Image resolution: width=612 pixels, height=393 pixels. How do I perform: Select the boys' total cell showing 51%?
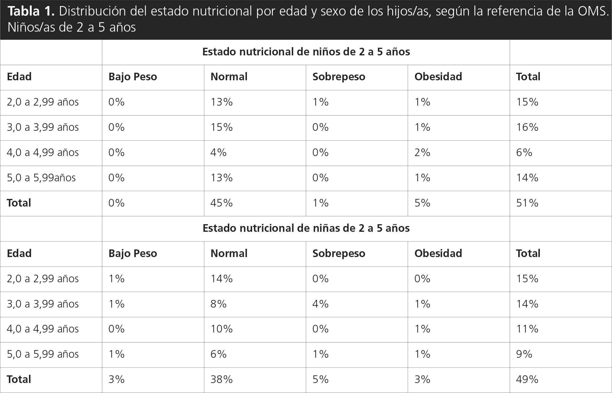527,203
